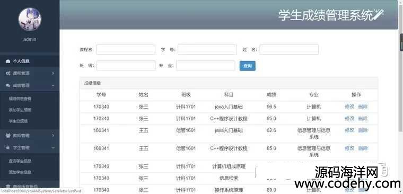Click the 个人信息 dashboard icon
The width and height of the screenshot is (403, 194).
(8, 61)
